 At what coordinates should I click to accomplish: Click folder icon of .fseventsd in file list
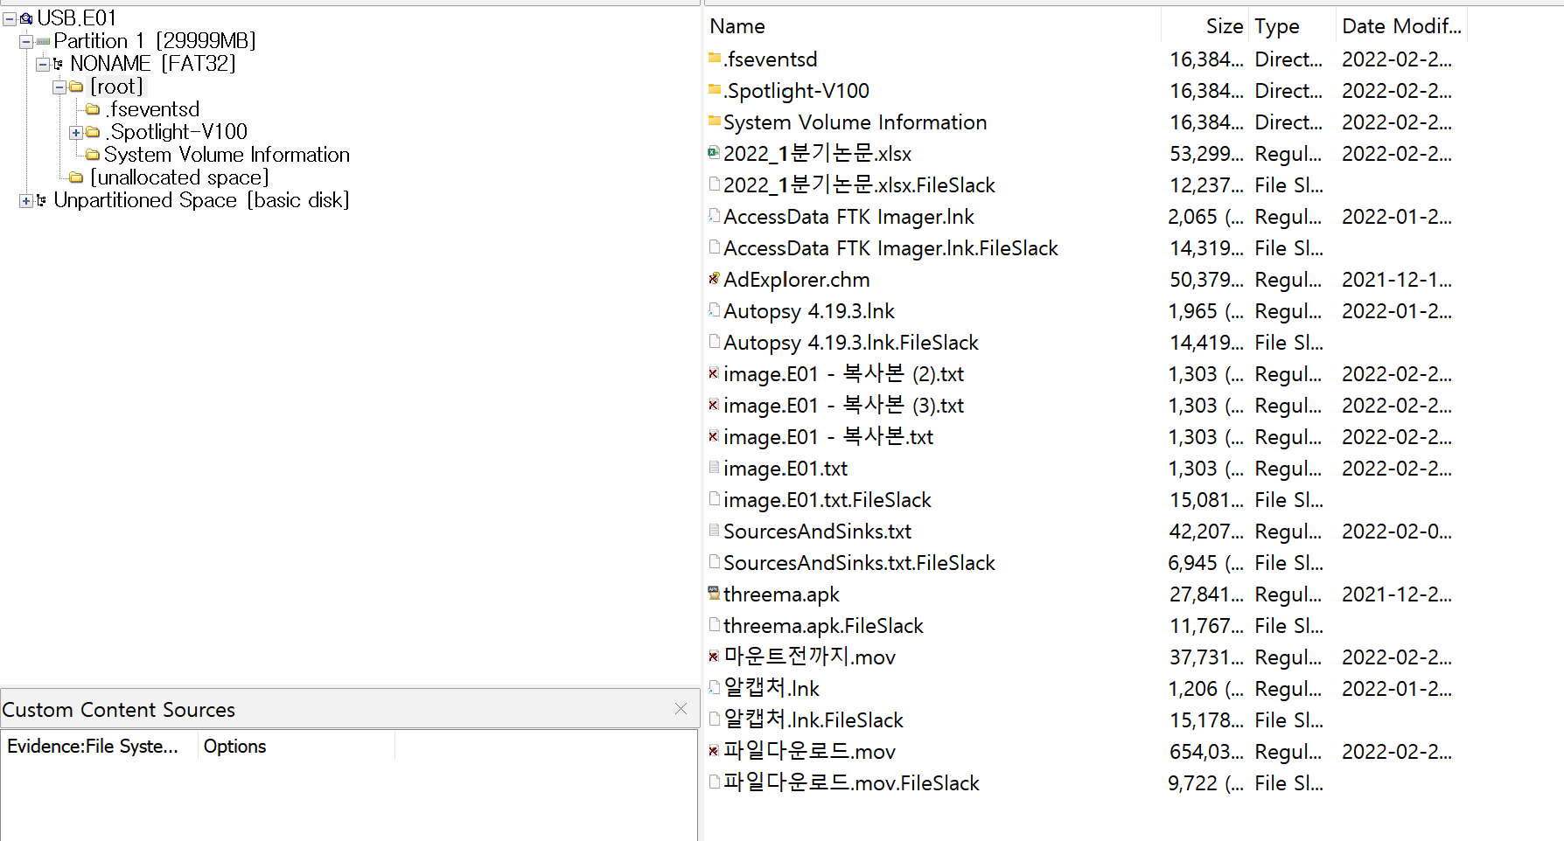click(715, 58)
